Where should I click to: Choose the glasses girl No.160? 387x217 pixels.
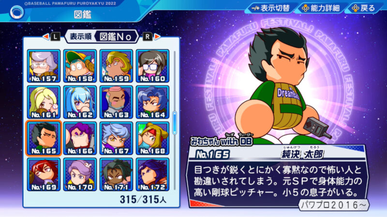pyautogui.click(x=152, y=66)
